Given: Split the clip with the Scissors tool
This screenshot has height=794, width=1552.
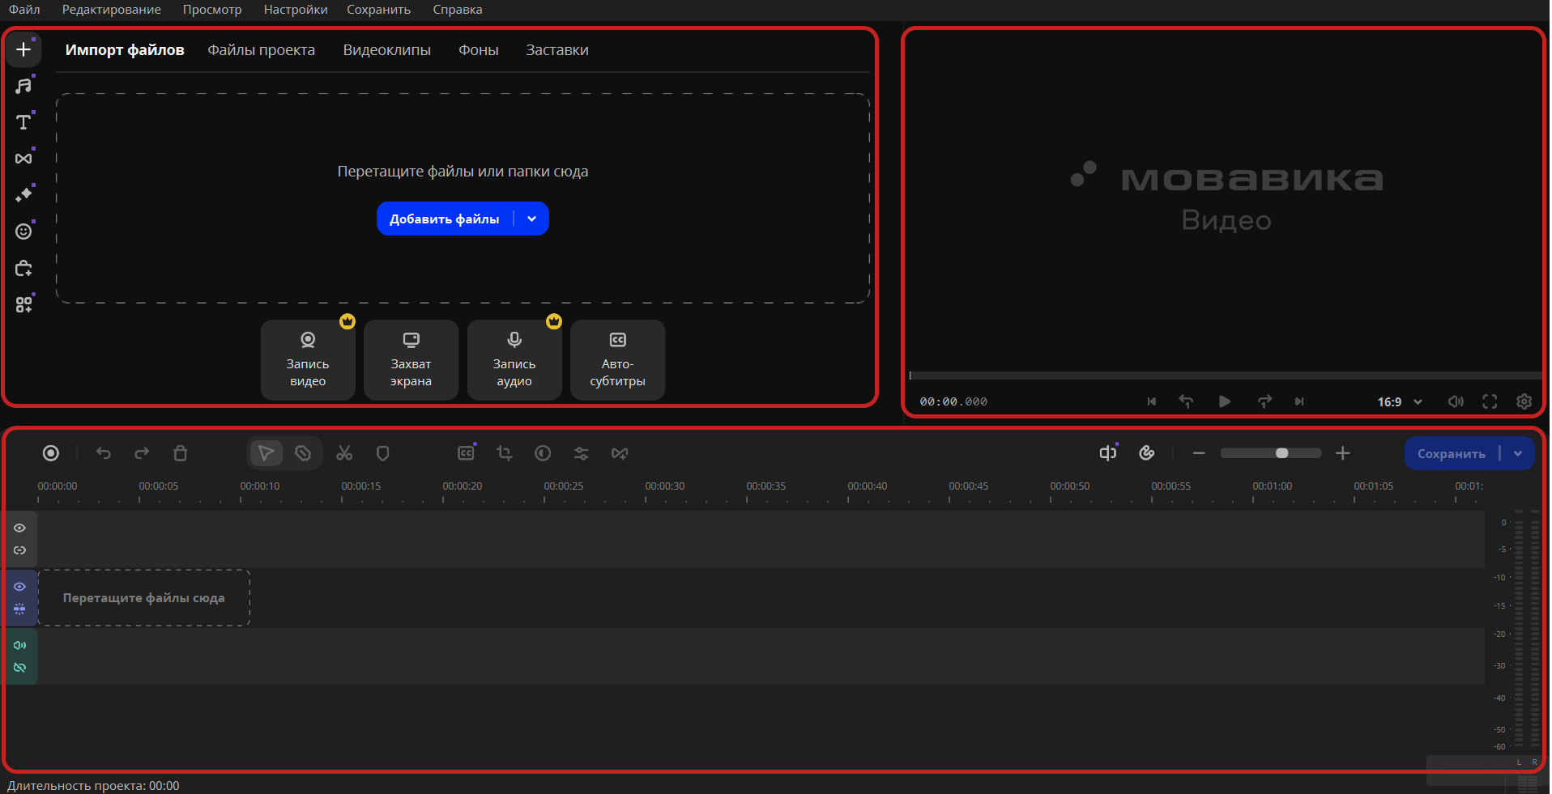Looking at the screenshot, I should 343,453.
